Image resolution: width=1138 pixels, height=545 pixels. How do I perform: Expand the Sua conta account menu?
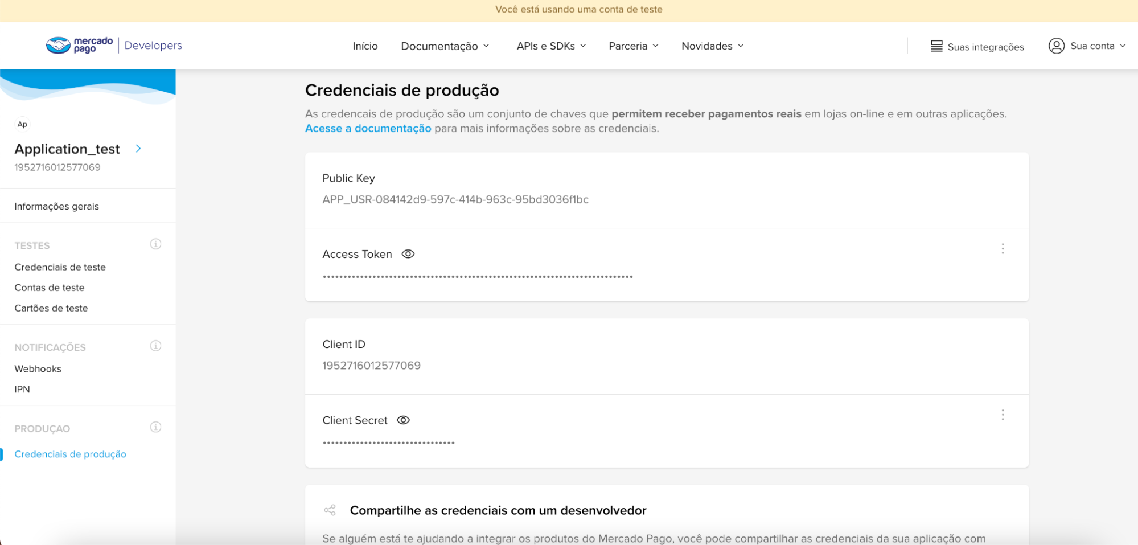coord(1097,46)
